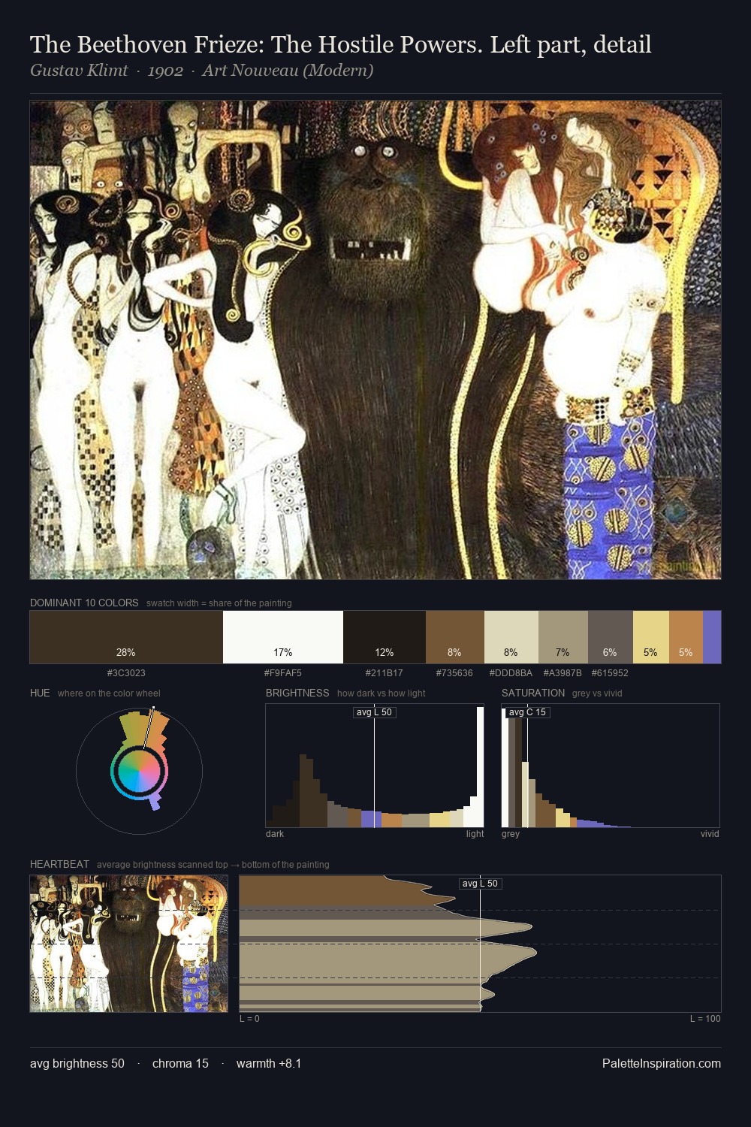Pick the 5% pale yellow swatch
The image size is (751, 1127).
coord(651,637)
